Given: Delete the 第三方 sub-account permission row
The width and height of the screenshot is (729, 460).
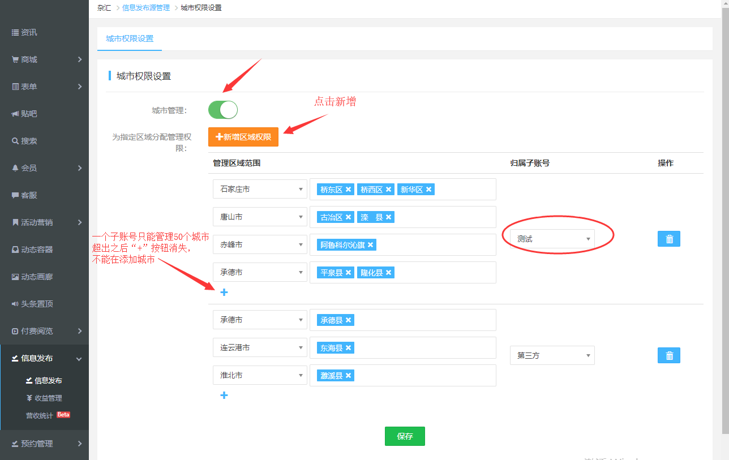Looking at the screenshot, I should tap(668, 355).
